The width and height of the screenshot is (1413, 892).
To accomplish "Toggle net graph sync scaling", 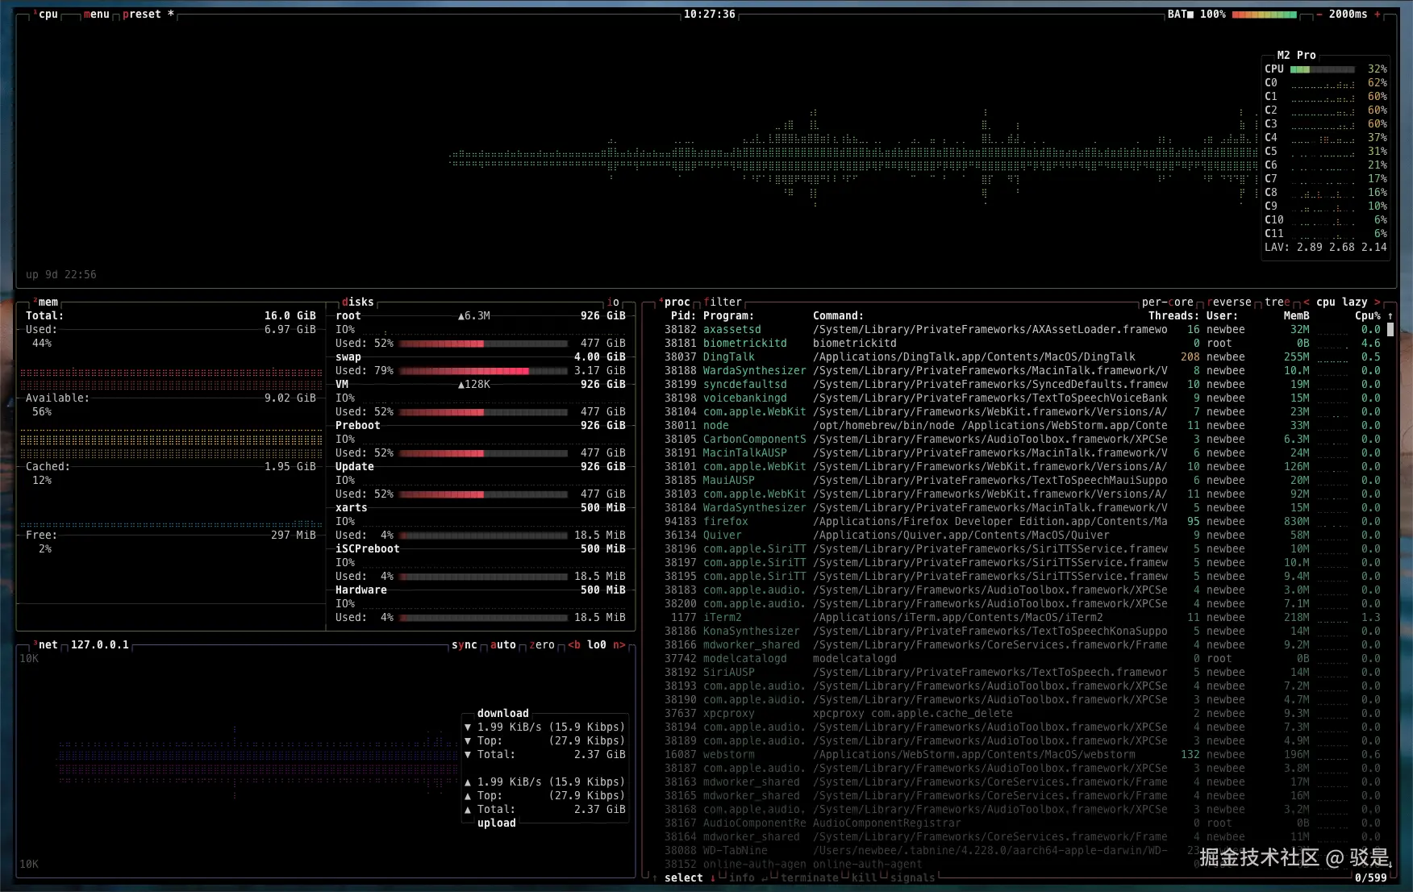I will [x=465, y=645].
